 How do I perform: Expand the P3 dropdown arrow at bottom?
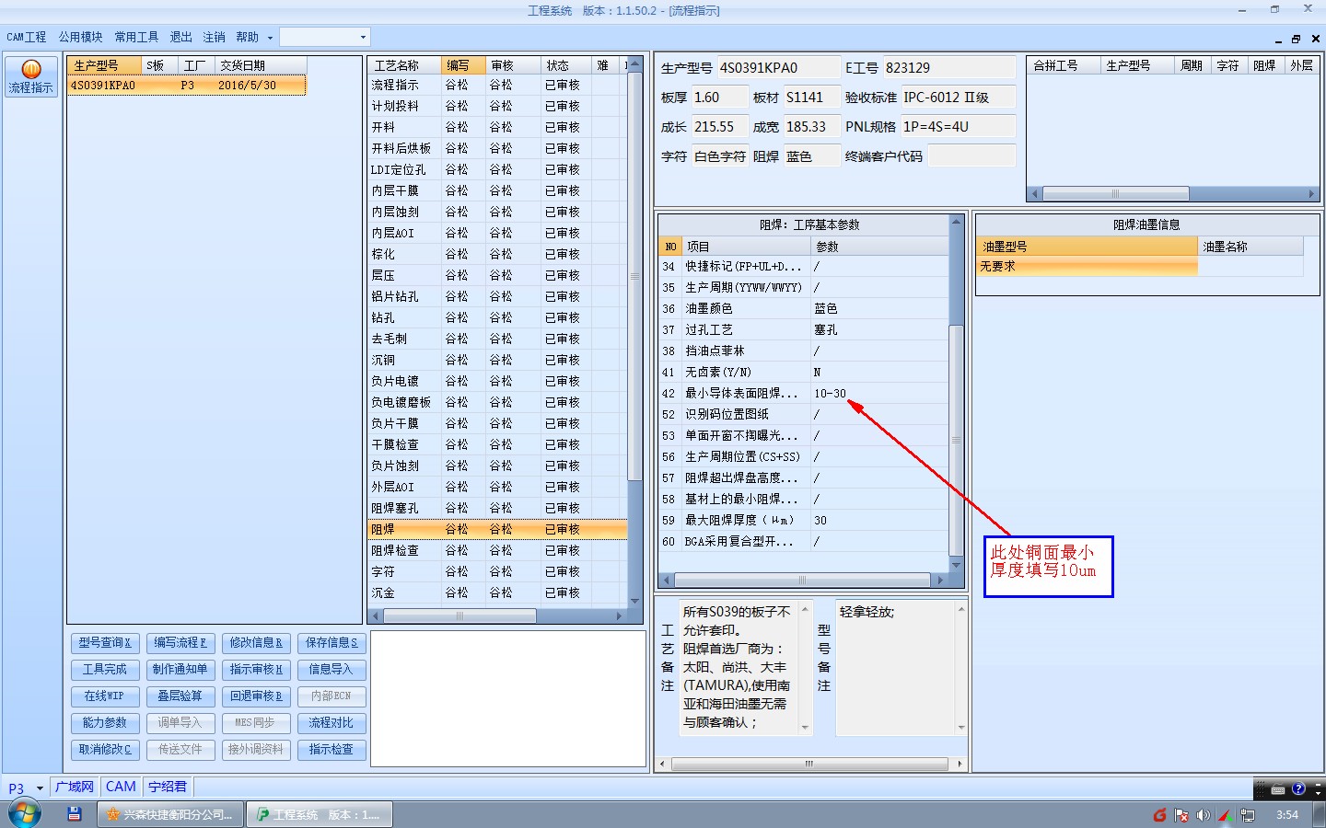(40, 788)
